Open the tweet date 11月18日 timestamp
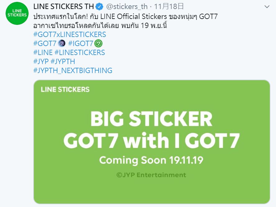The image size is (276, 207). 169,7
